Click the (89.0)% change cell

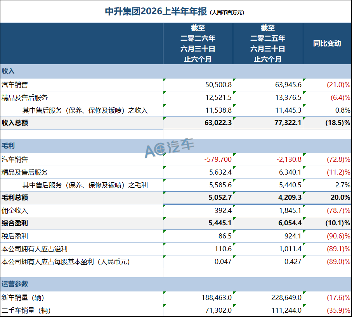tap(327, 262)
